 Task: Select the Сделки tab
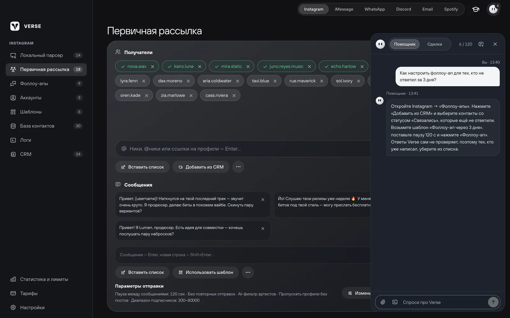tap(435, 44)
